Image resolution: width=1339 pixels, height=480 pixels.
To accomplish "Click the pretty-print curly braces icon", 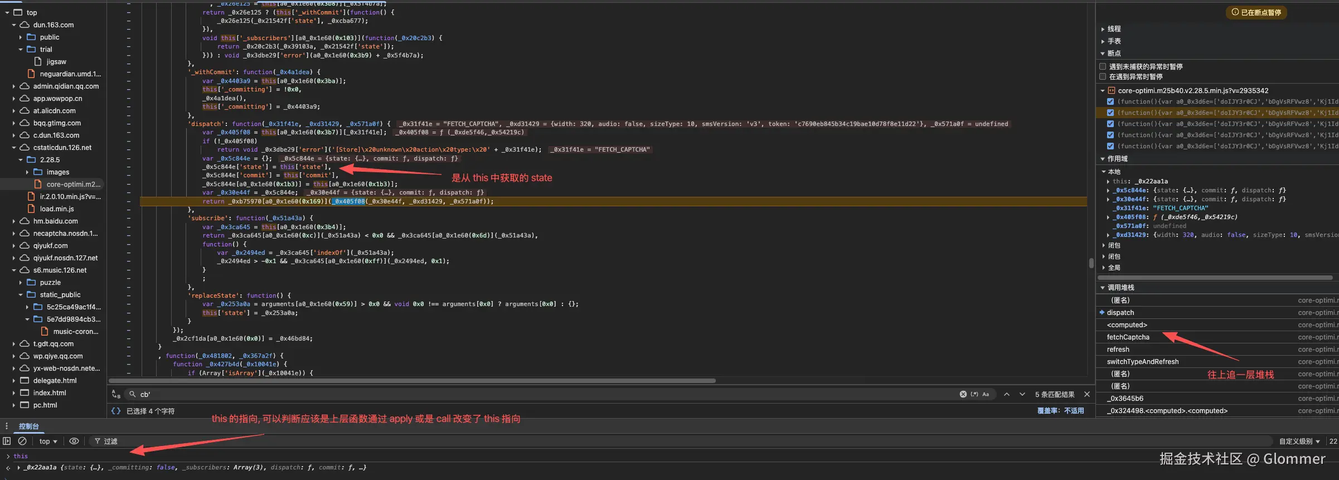I will [x=116, y=411].
